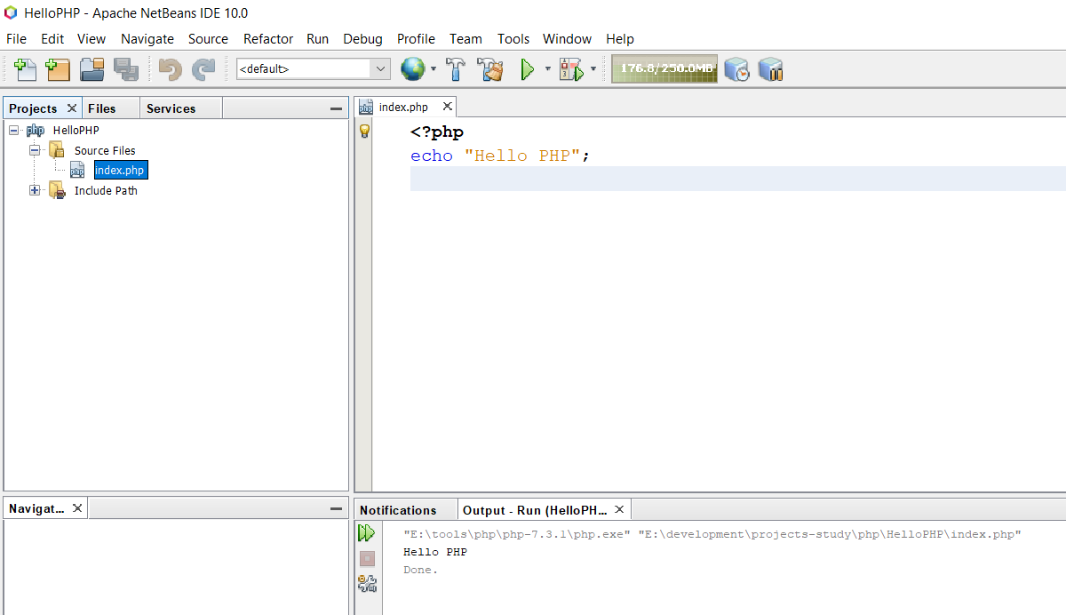
Task: Close the Projects tab
Action: [x=72, y=108]
